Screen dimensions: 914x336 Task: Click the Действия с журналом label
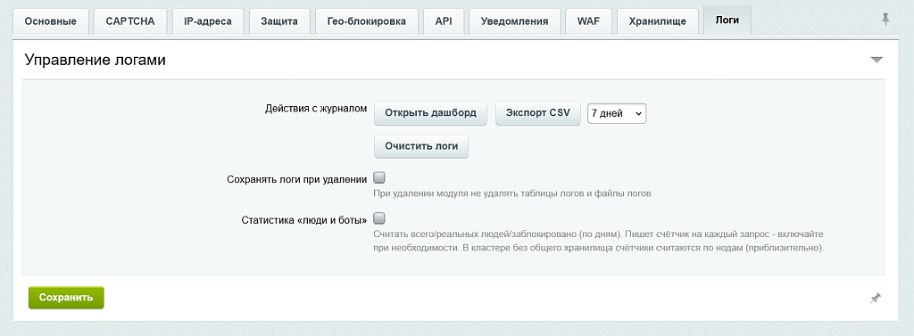point(316,109)
